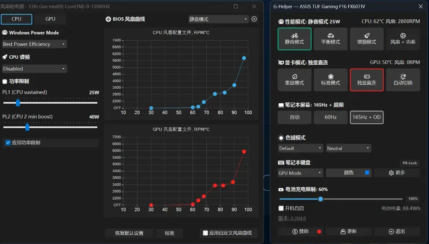Close the 风扇和电源 window
Screen dimensions: 429x244
click(254, 6)
